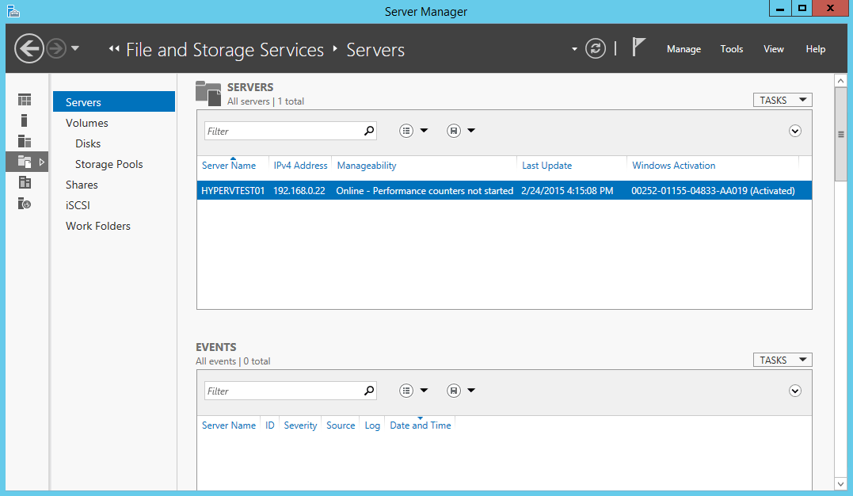853x496 pixels.
Task: Sort servers by Last Update column
Action: (x=546, y=166)
